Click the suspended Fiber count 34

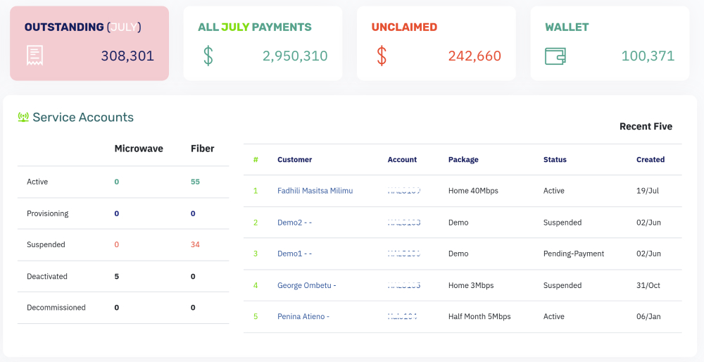pos(195,245)
